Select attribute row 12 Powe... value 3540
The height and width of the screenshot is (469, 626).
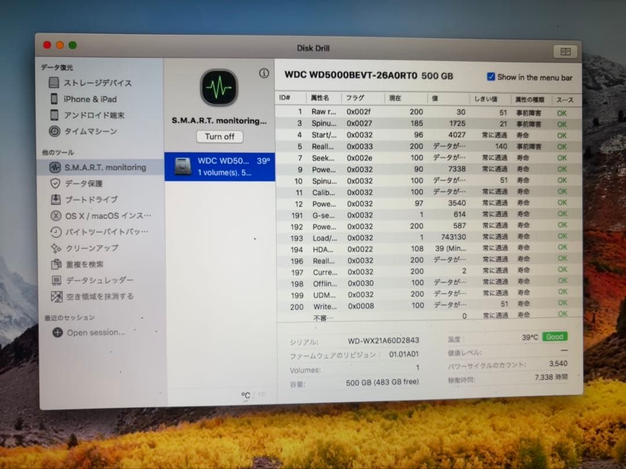click(428, 203)
